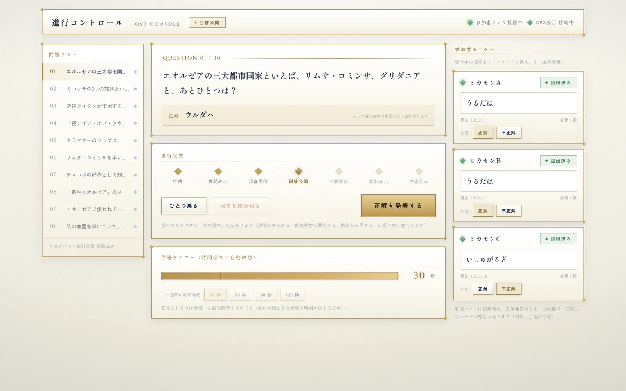The width and height of the screenshot is (626, 391).
Task: Open question 09 エオルゼアで使われてい
Action: coord(93,209)
